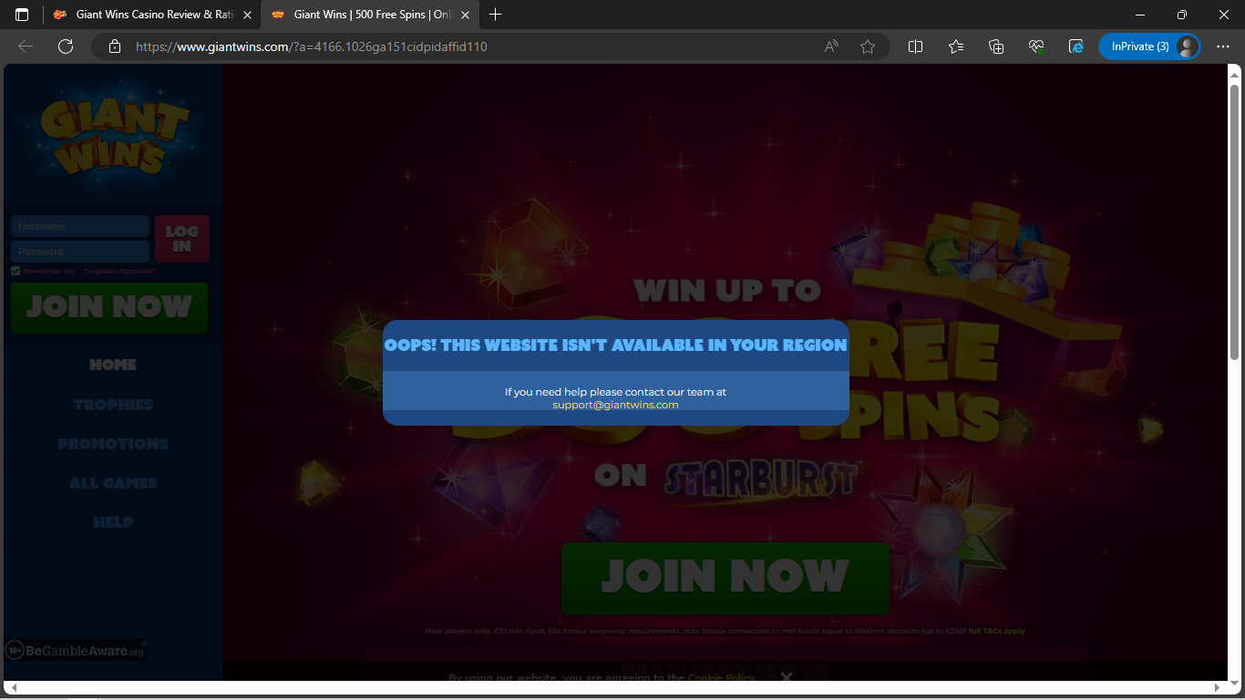Click the vertical page scrollbar
The image size is (1245, 700).
tap(1234, 219)
